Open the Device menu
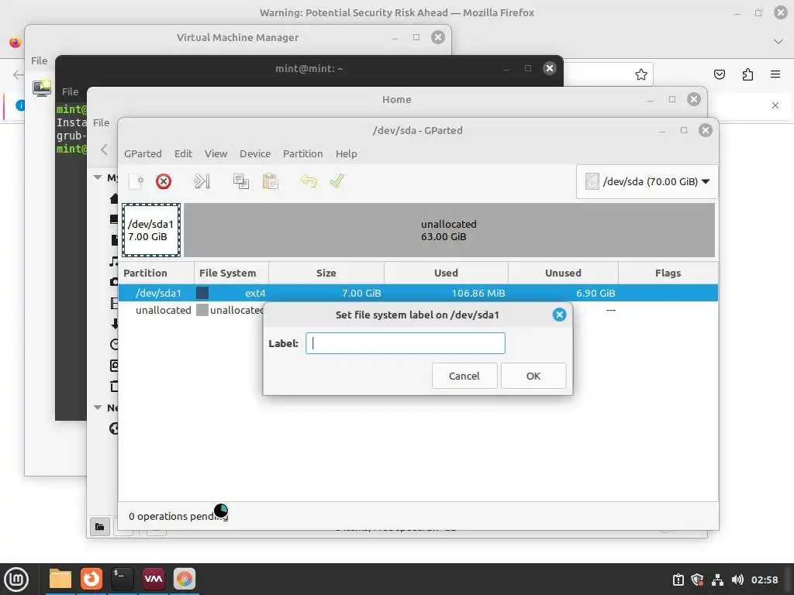794x595 pixels. (255, 154)
